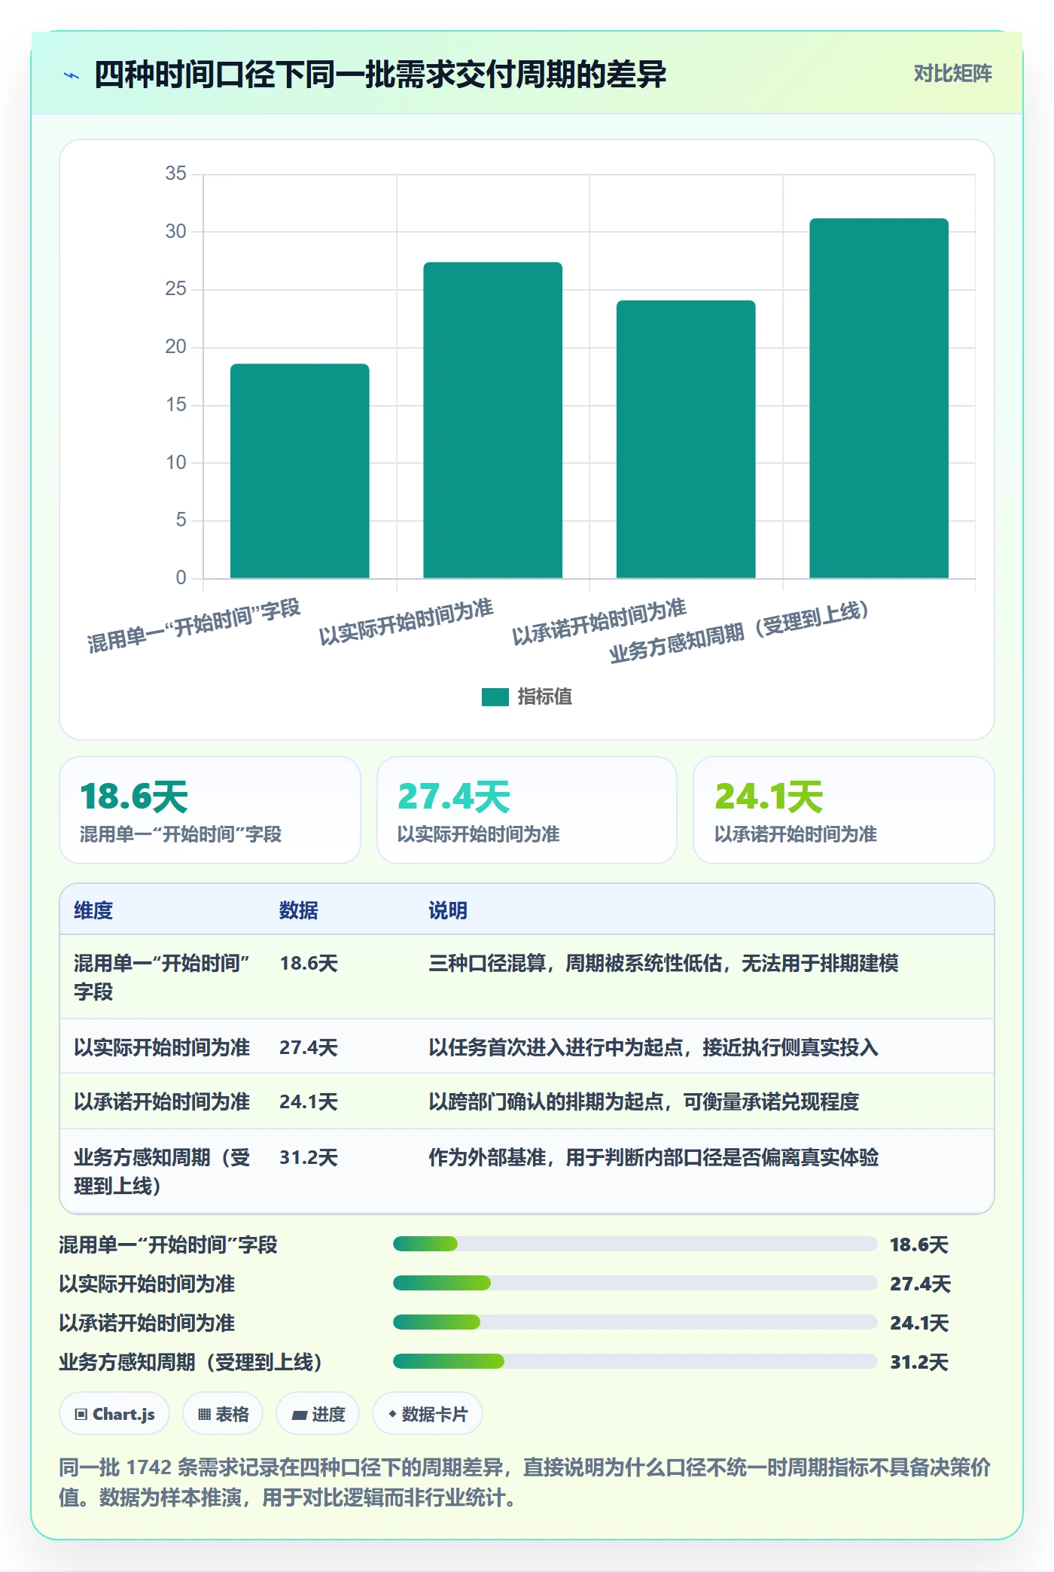Click the 进度 tag chip
The image size is (1054, 1572).
pos(318,1414)
